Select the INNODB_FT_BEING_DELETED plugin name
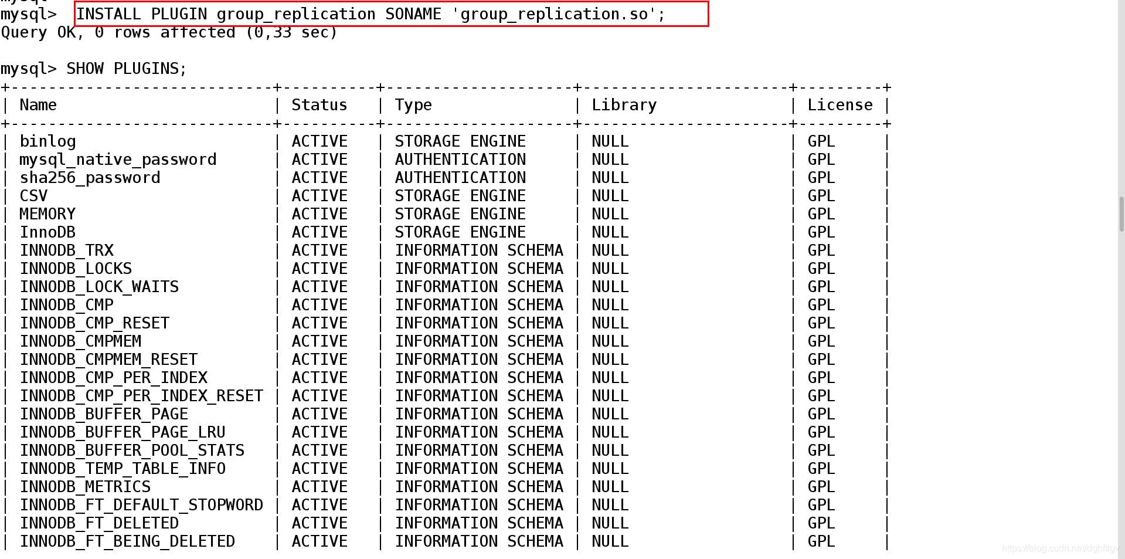 [127, 541]
